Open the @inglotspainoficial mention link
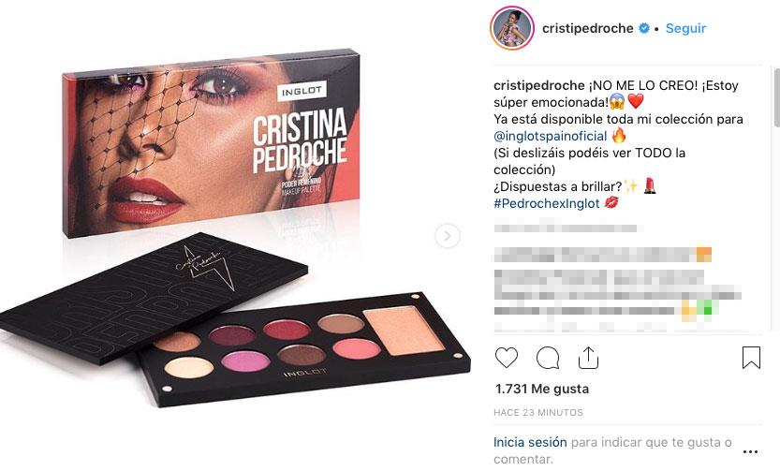This screenshot has width=780, height=471. (551, 136)
